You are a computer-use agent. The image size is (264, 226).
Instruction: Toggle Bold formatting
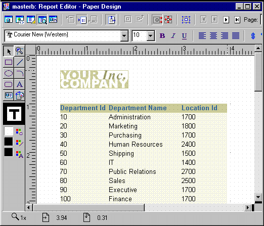click(162, 36)
